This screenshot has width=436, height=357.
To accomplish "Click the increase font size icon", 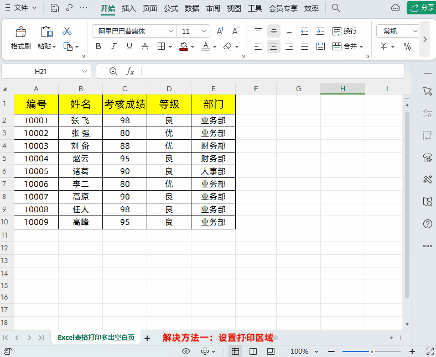I will point(220,31).
